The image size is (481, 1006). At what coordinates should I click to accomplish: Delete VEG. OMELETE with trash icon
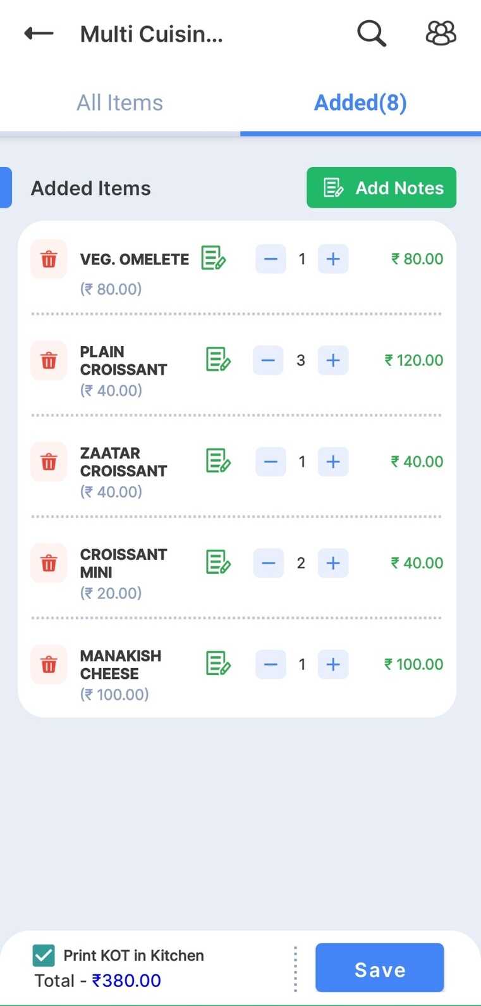49,259
